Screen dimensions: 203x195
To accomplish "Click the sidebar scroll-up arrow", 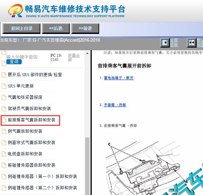I will tap(87, 53).
